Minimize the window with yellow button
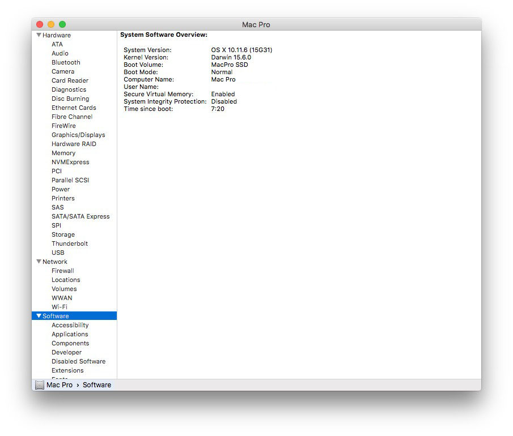 point(51,24)
